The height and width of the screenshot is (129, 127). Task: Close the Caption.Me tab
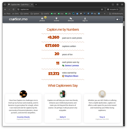pyautogui.click(x=32, y=4)
